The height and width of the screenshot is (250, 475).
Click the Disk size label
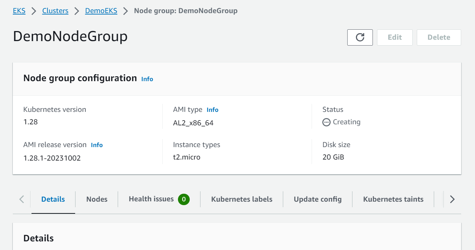coord(337,145)
